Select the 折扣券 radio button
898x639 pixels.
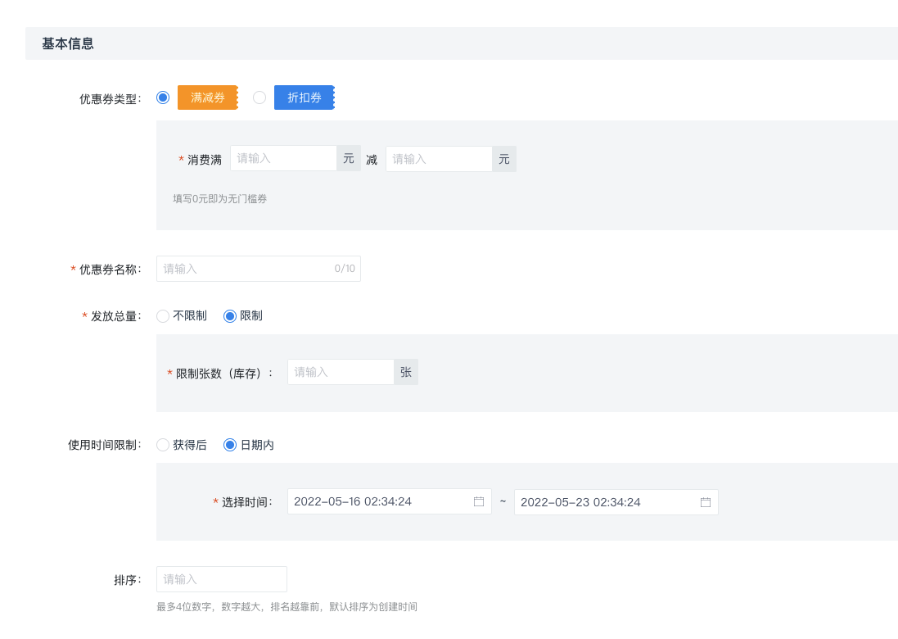[259, 97]
